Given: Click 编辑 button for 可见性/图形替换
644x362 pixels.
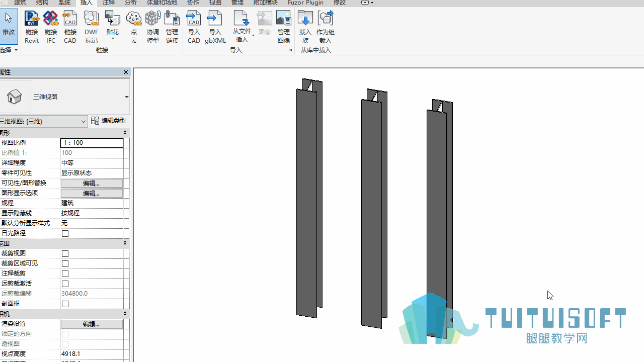Looking at the screenshot, I should (x=92, y=183).
